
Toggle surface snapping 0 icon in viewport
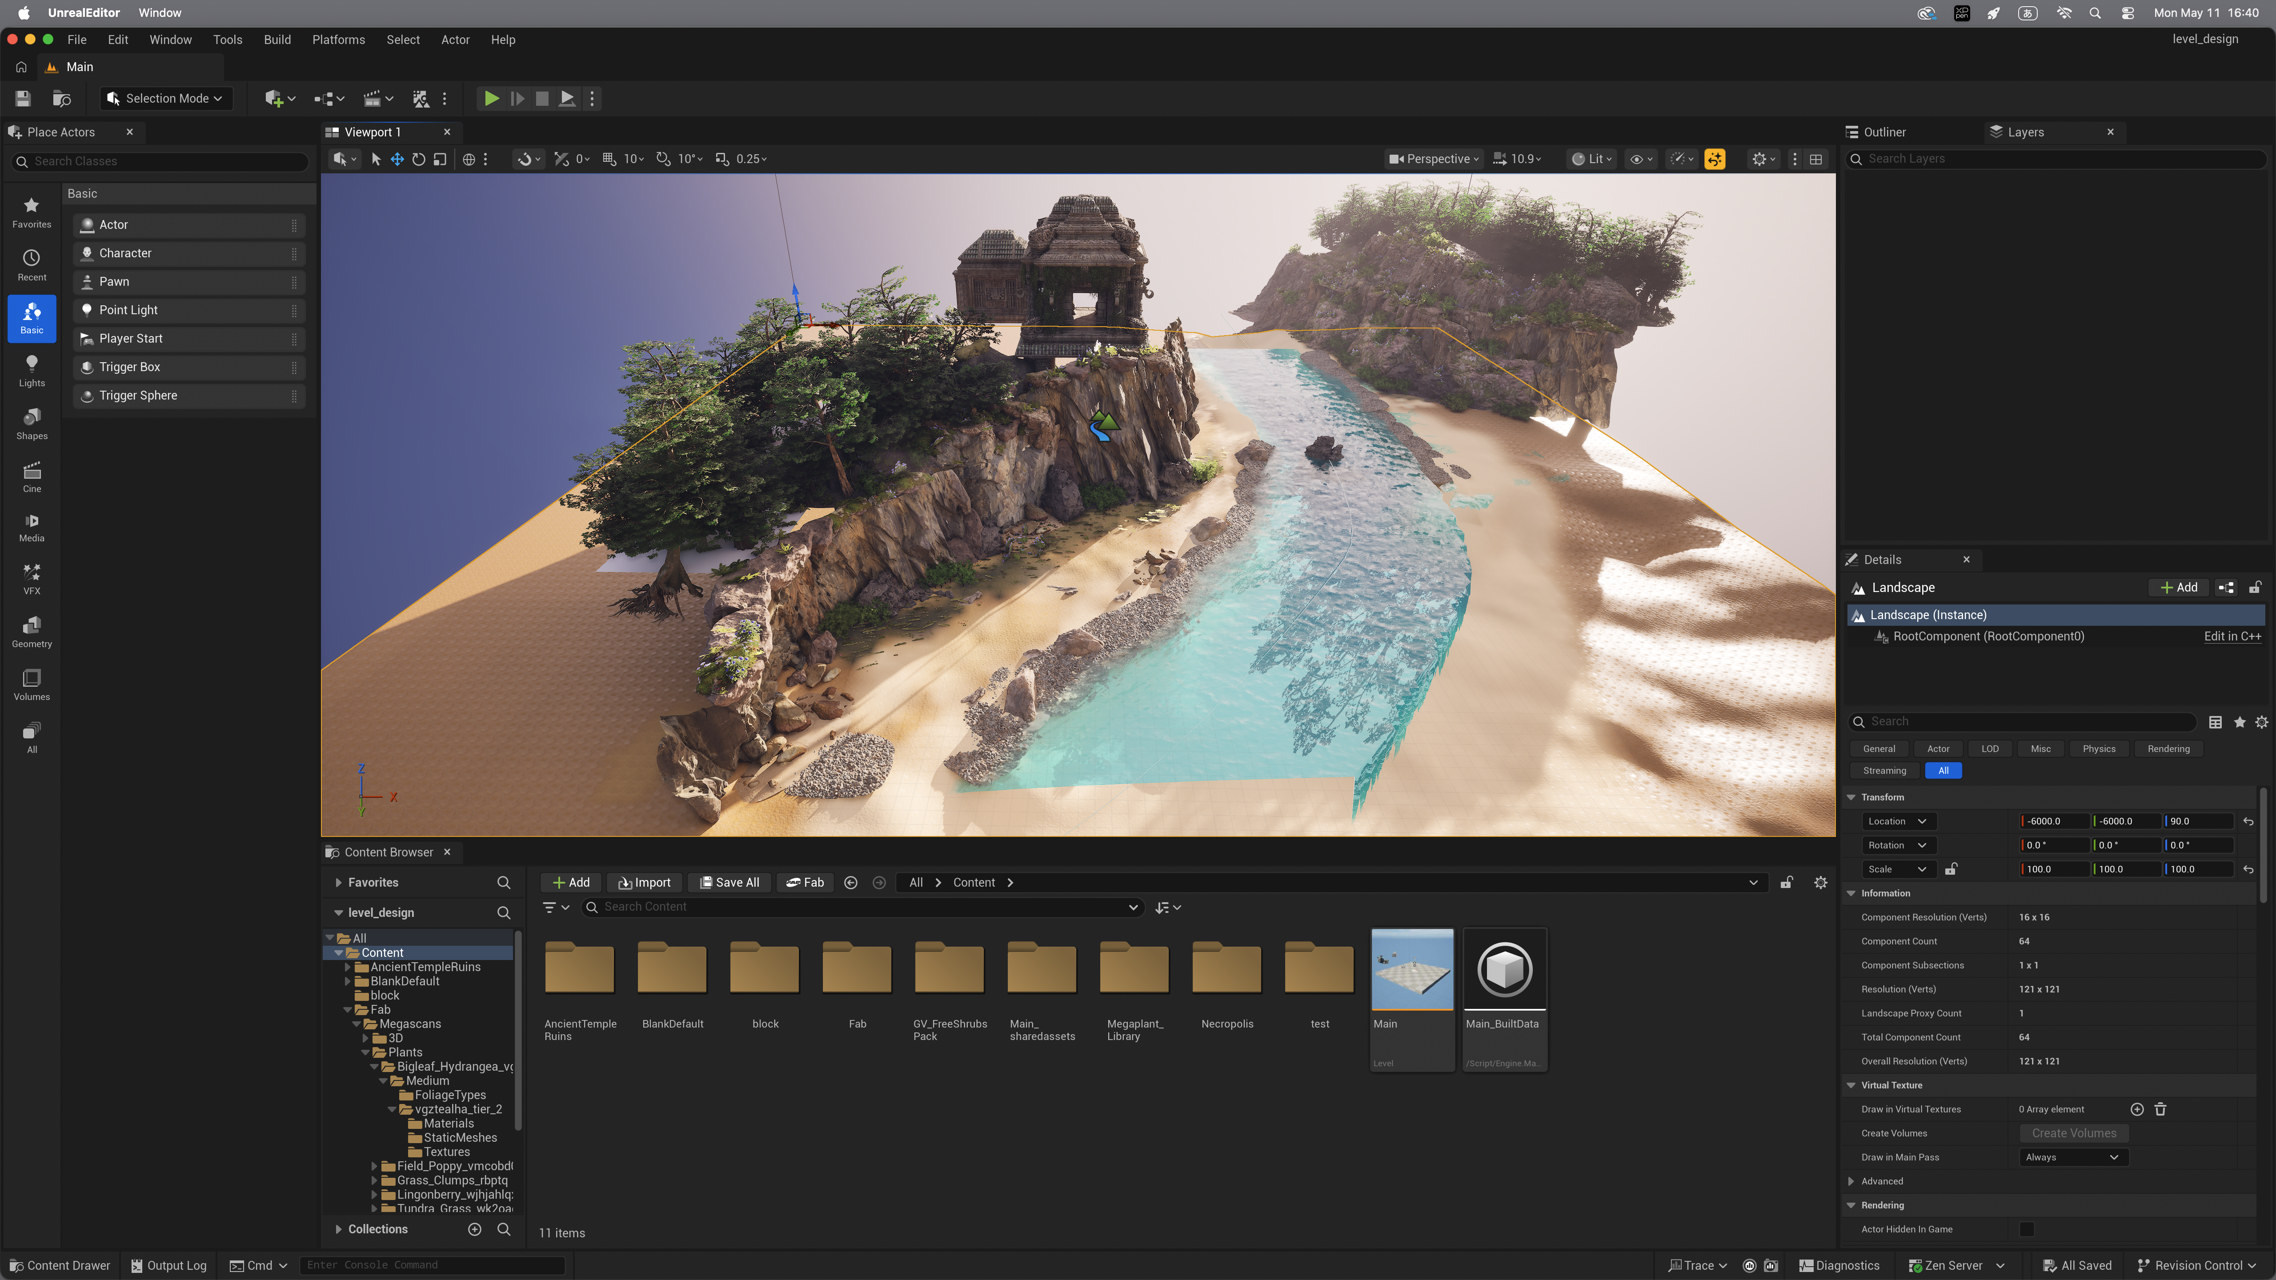point(562,159)
